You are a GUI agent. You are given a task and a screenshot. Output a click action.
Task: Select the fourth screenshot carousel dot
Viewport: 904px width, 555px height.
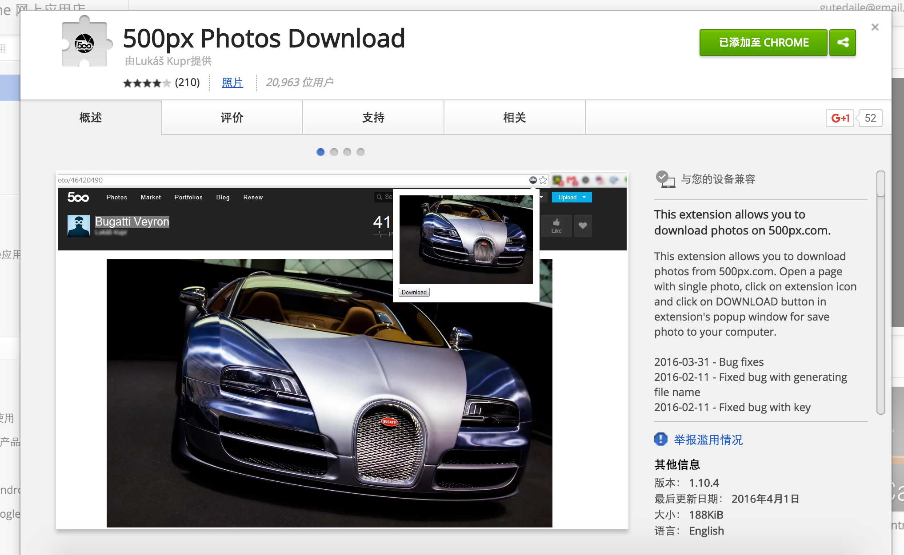coord(360,152)
